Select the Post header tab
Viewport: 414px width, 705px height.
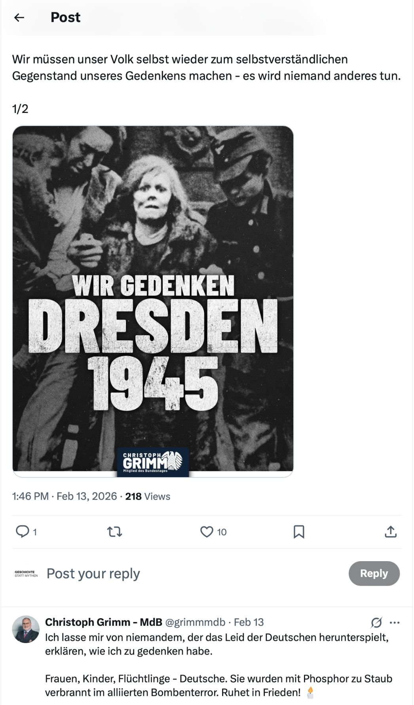tap(65, 17)
